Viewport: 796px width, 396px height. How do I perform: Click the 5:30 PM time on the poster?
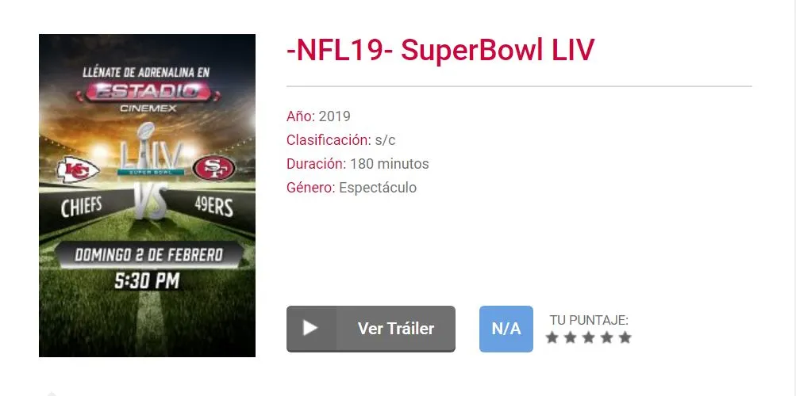147,281
